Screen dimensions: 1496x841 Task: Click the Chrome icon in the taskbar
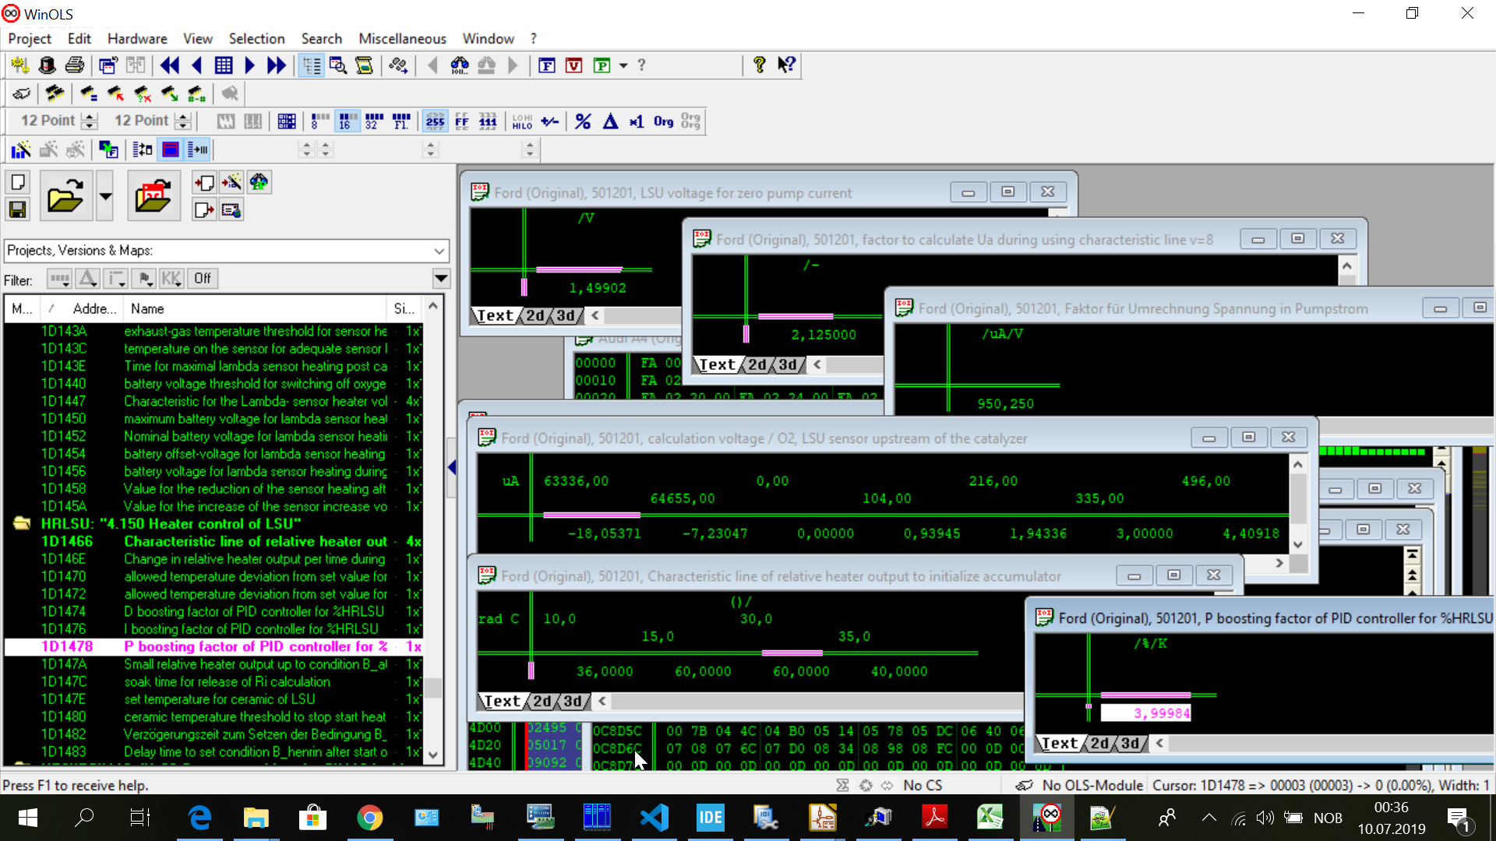coord(369,818)
